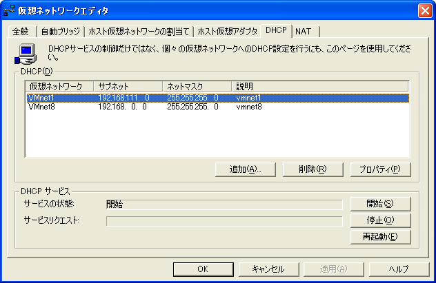Start DHCP service with 開始(S)
This screenshot has width=436, height=283.
pos(380,204)
